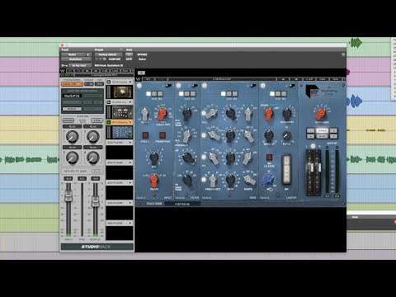This screenshot has height=297, width=396.
Task: Click the BYPASS button
Action: coord(142,54)
